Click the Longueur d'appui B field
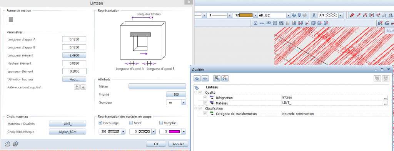The height and width of the screenshot is (151, 394). click(74, 47)
